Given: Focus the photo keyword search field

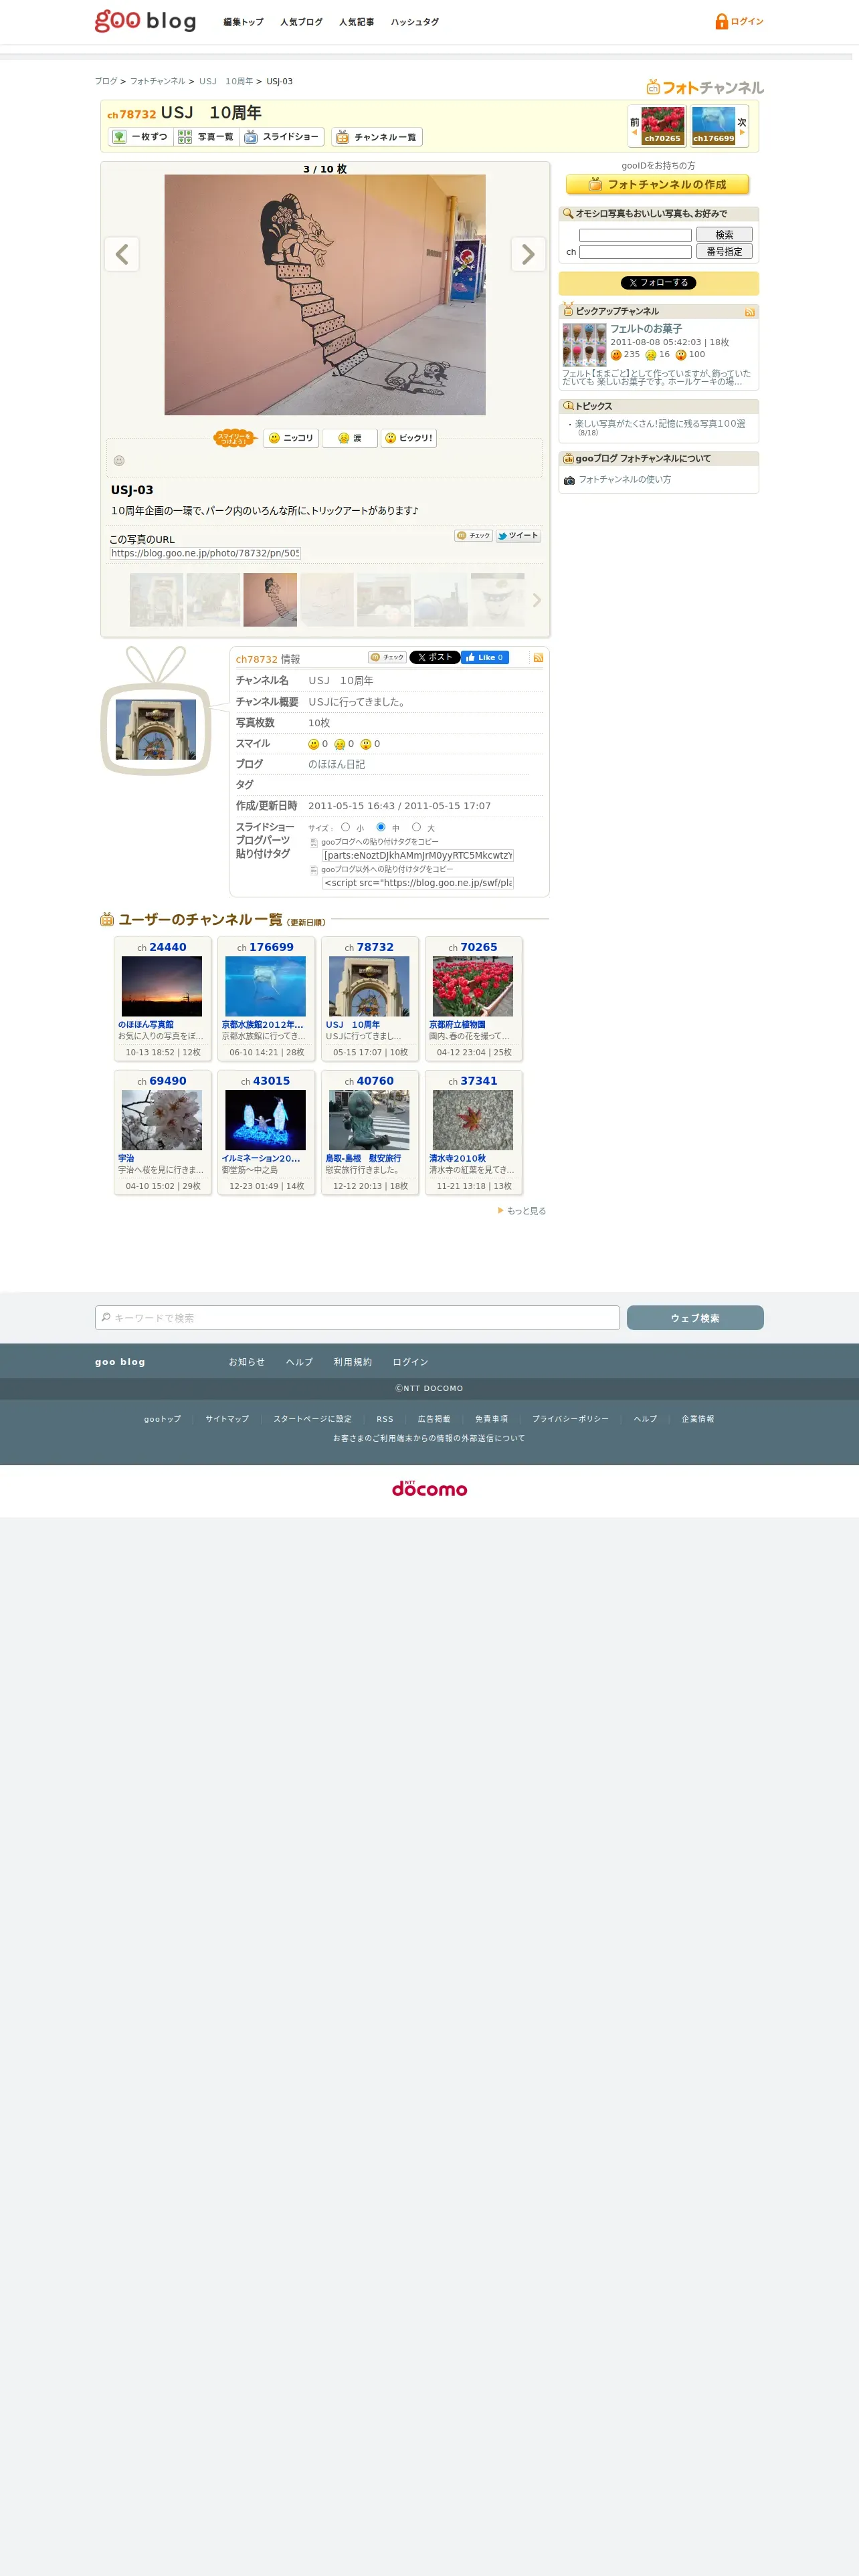Looking at the screenshot, I should tap(635, 236).
